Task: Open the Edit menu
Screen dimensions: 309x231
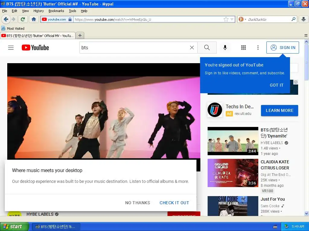Action: pos(14,11)
